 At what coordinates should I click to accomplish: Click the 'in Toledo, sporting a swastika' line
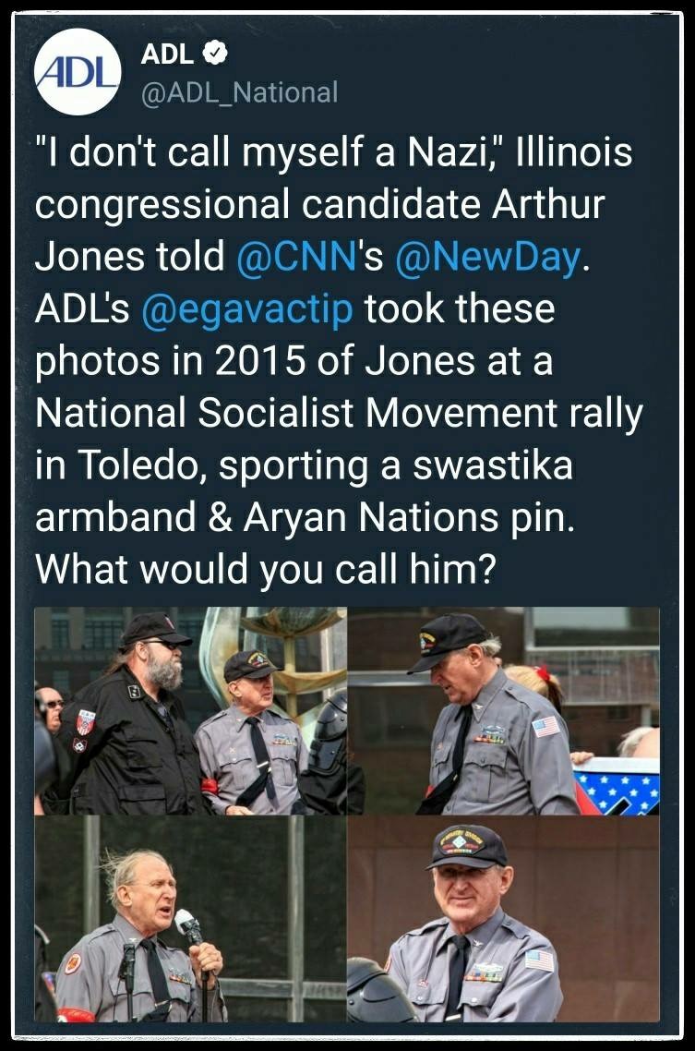[x=304, y=465]
